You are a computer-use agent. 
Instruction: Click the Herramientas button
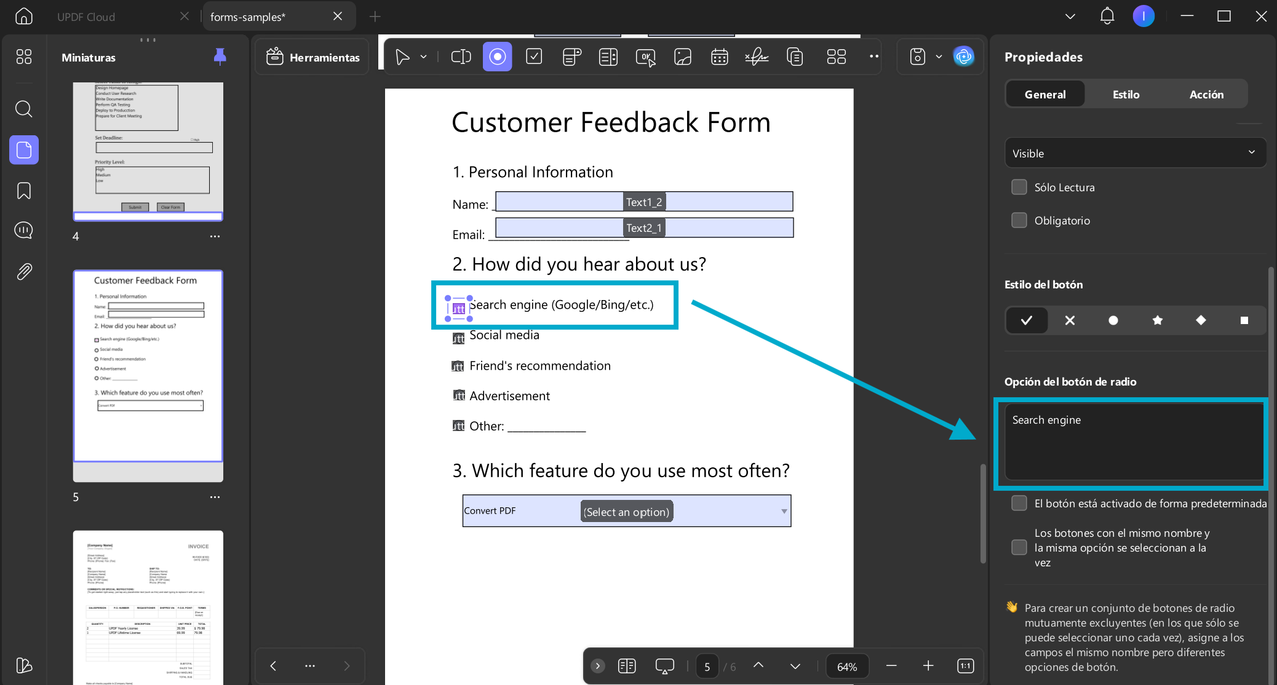pyautogui.click(x=312, y=57)
